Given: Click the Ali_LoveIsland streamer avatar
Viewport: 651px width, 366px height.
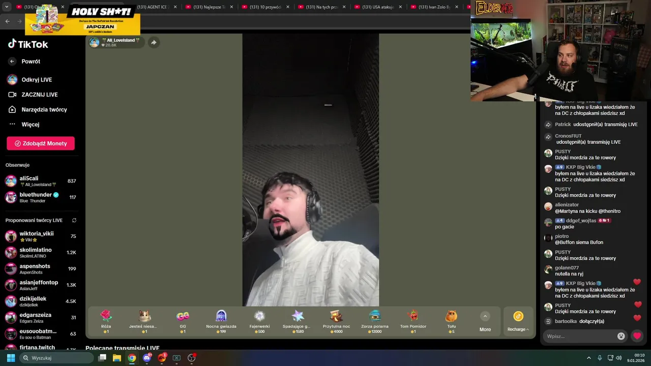Looking at the screenshot, I should point(94,42).
